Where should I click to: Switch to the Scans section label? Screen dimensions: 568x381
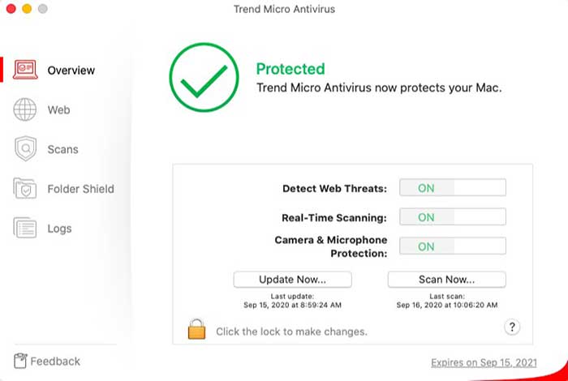point(62,149)
